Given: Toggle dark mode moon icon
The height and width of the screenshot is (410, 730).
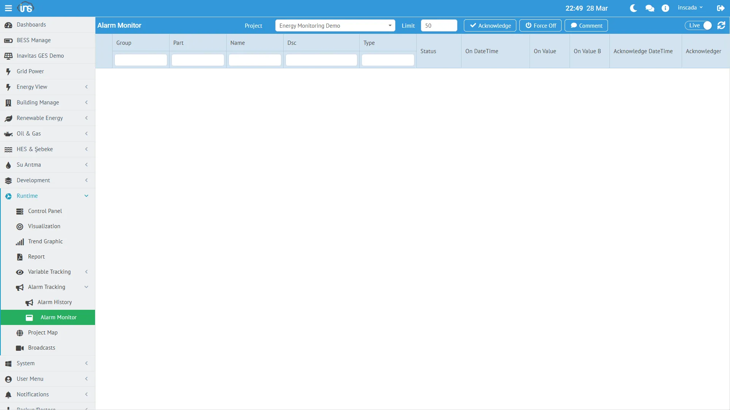Looking at the screenshot, I should click(633, 8).
